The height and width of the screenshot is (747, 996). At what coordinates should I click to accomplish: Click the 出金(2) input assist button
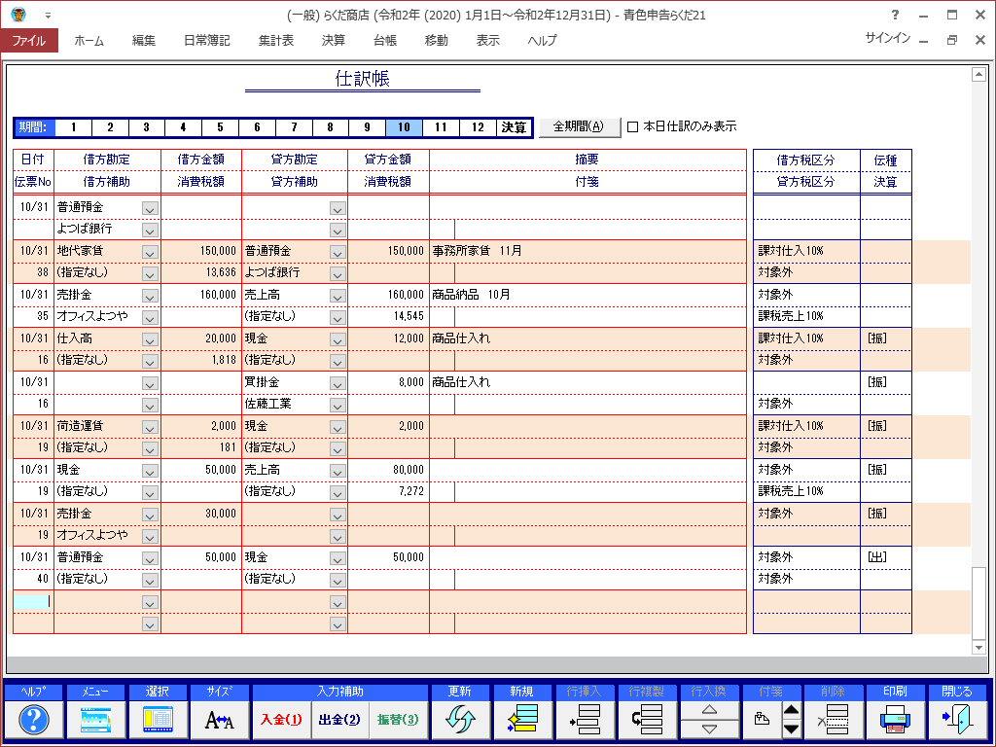[x=339, y=720]
